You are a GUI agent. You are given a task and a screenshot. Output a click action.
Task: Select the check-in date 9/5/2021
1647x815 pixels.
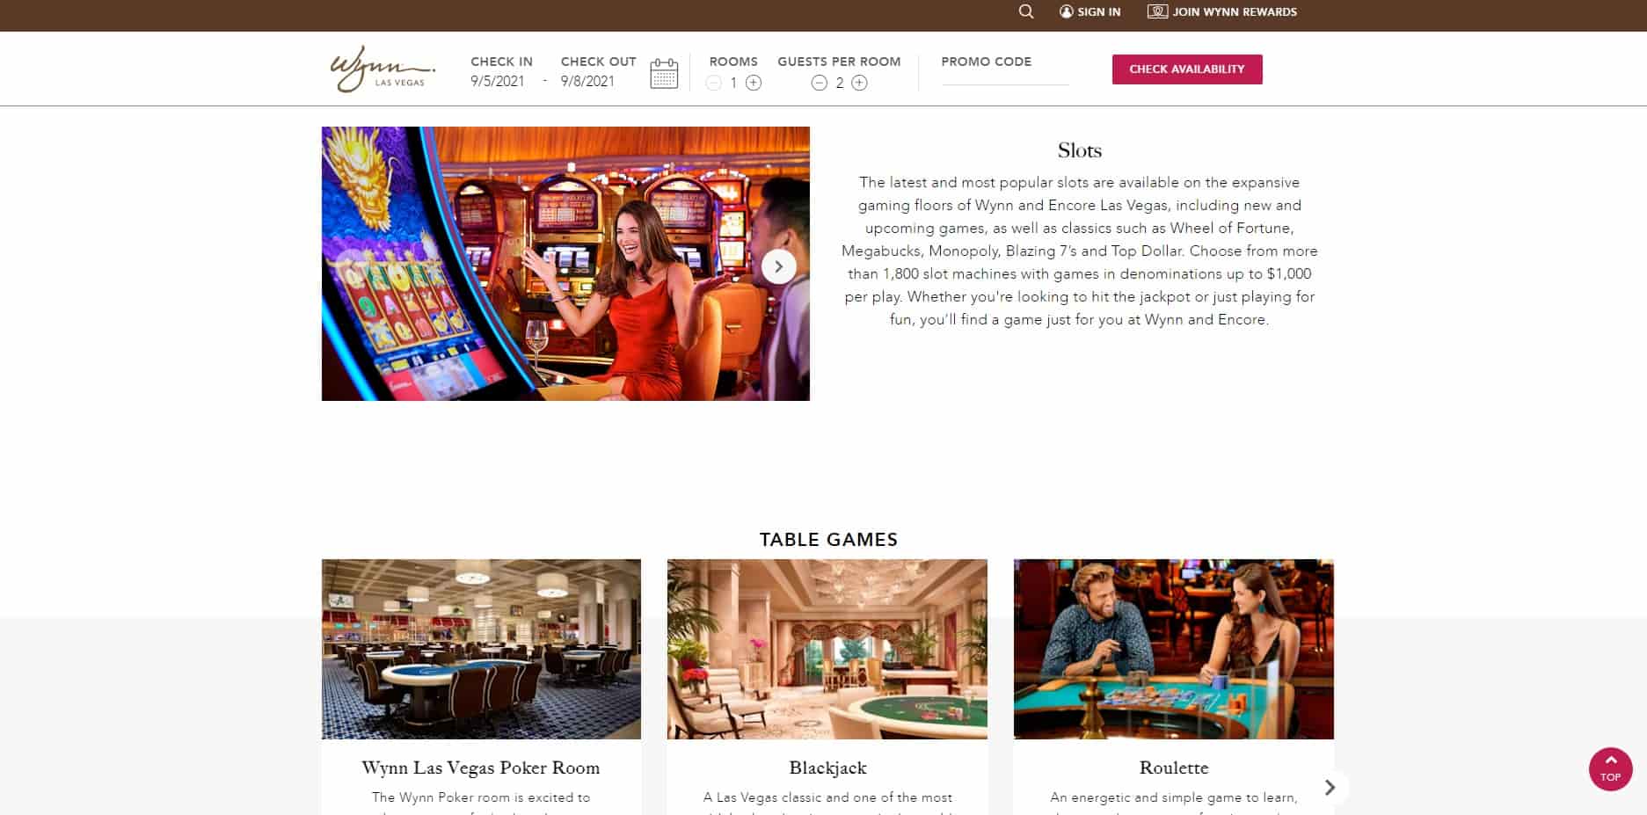(498, 82)
